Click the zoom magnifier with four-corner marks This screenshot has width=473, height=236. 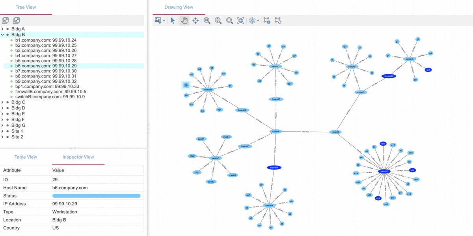(229, 20)
